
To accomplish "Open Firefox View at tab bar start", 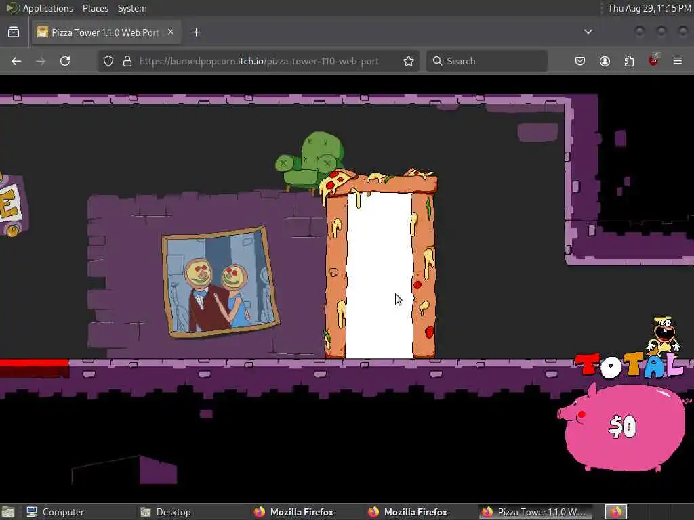I will click(14, 32).
